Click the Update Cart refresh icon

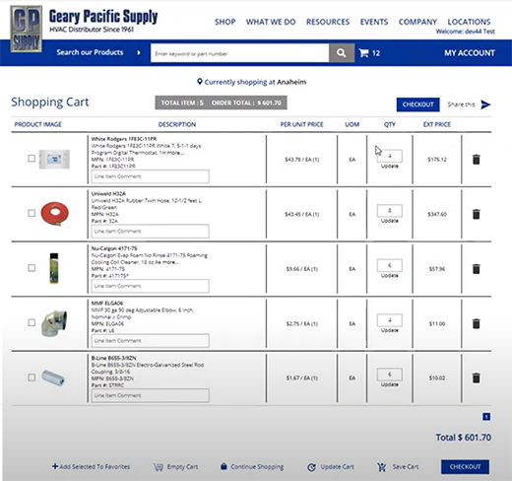pos(311,467)
